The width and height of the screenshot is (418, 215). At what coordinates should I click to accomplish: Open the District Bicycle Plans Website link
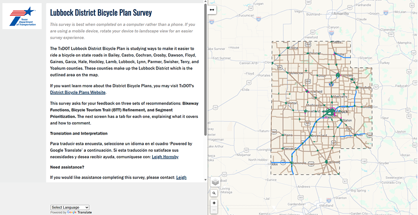78,92
